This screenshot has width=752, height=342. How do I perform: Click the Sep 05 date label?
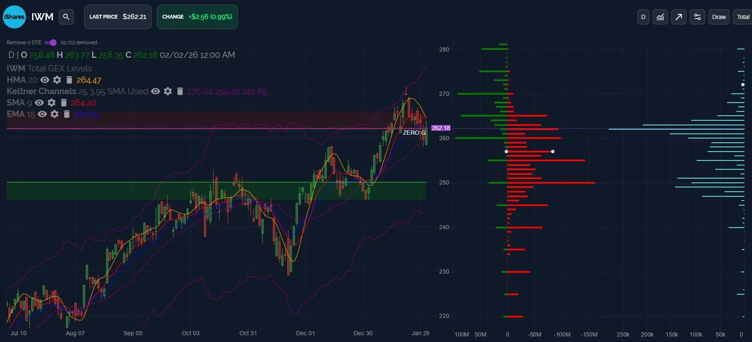point(133,333)
